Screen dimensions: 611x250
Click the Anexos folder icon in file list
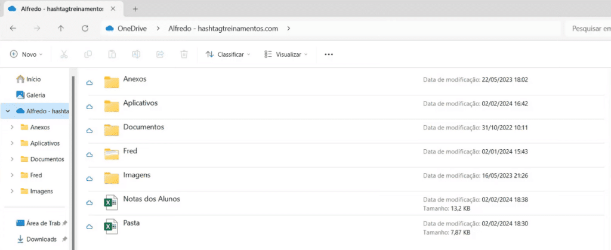[112, 82]
